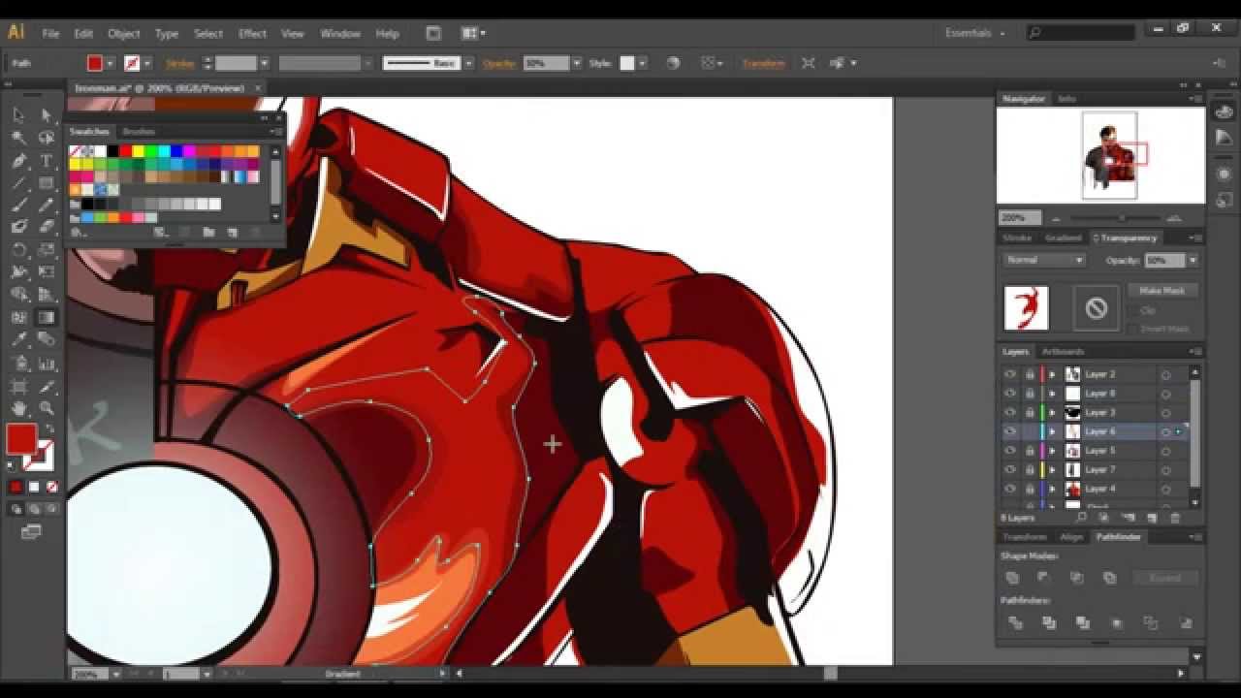Open the Opacity dropdown in the control bar

[577, 63]
